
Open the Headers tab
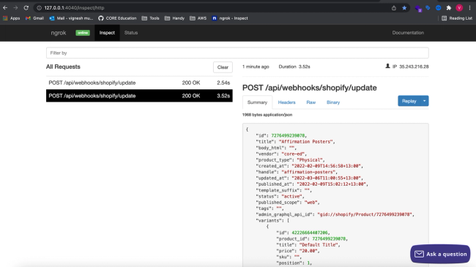coord(286,102)
